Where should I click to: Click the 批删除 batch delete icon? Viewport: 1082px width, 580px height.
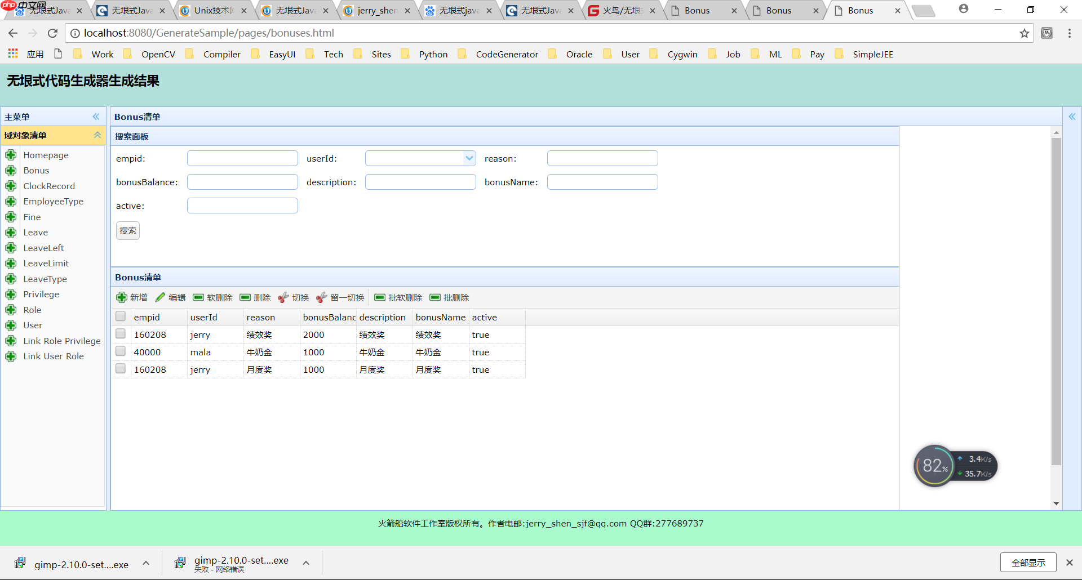435,297
